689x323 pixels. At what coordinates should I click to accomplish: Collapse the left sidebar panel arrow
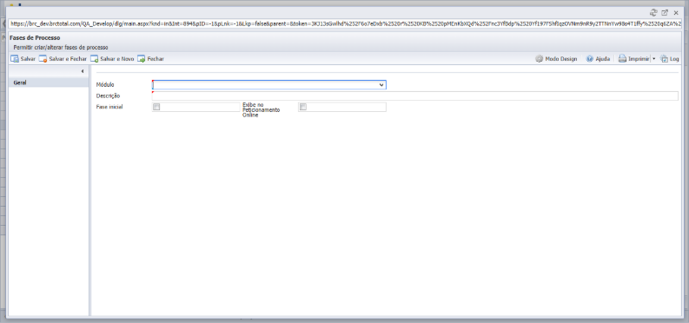83,71
